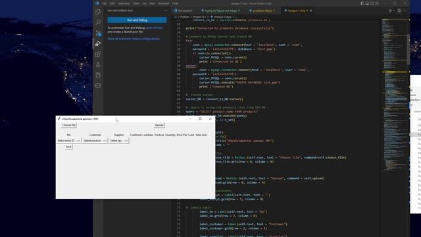Switch to trying to figure out tab
The image size is (421, 237).
pyautogui.click(x=220, y=11)
